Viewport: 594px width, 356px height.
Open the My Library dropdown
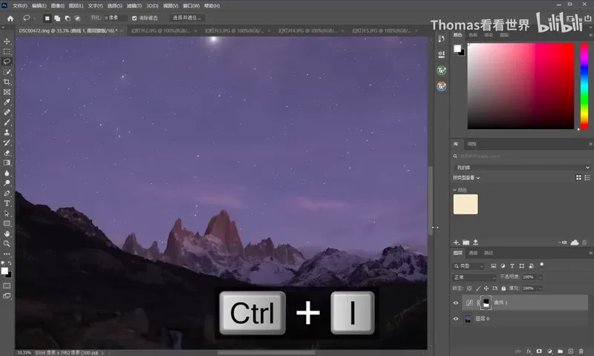(x=521, y=167)
